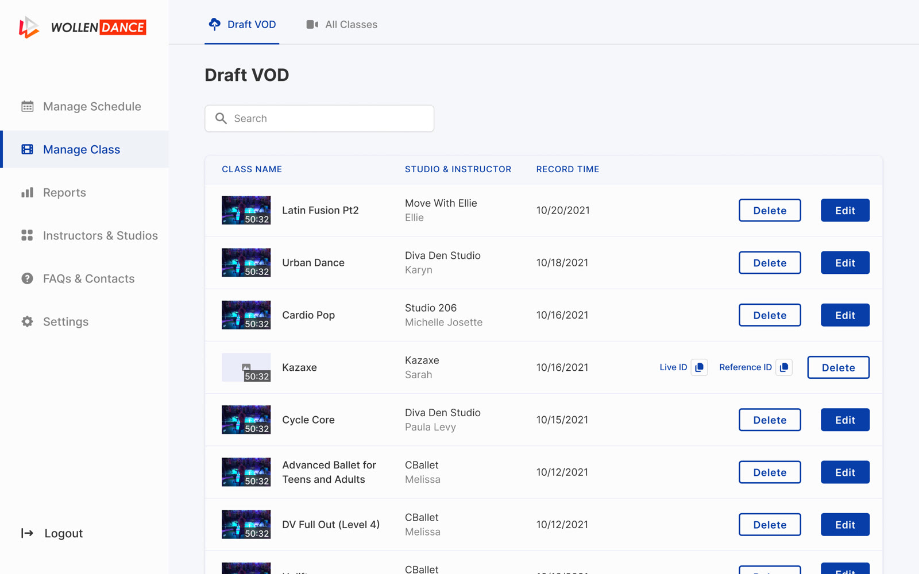Click the Instructors & Studios grid icon
This screenshot has width=919, height=574.
pos(27,235)
